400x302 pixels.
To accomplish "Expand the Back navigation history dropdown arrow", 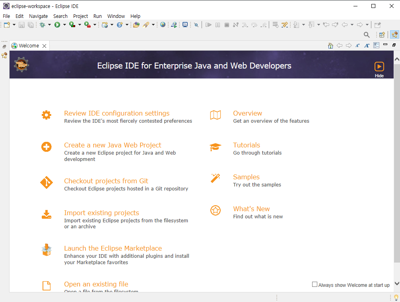I will [x=352, y=25].
